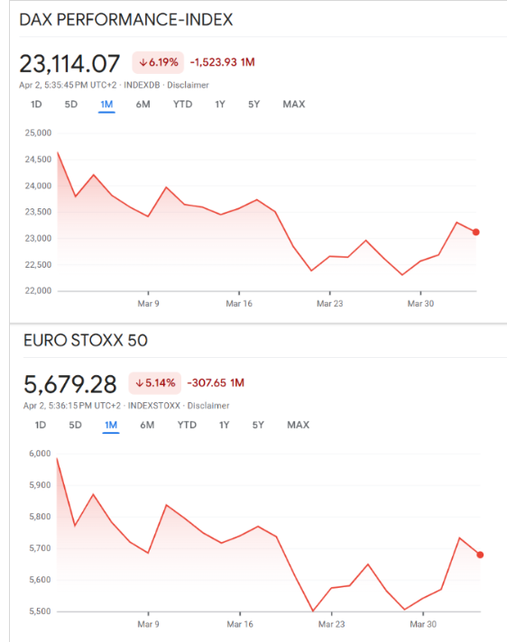Choose 1Y range on DAX chart
Image resolution: width=507 pixels, height=642 pixels.
tap(220, 104)
